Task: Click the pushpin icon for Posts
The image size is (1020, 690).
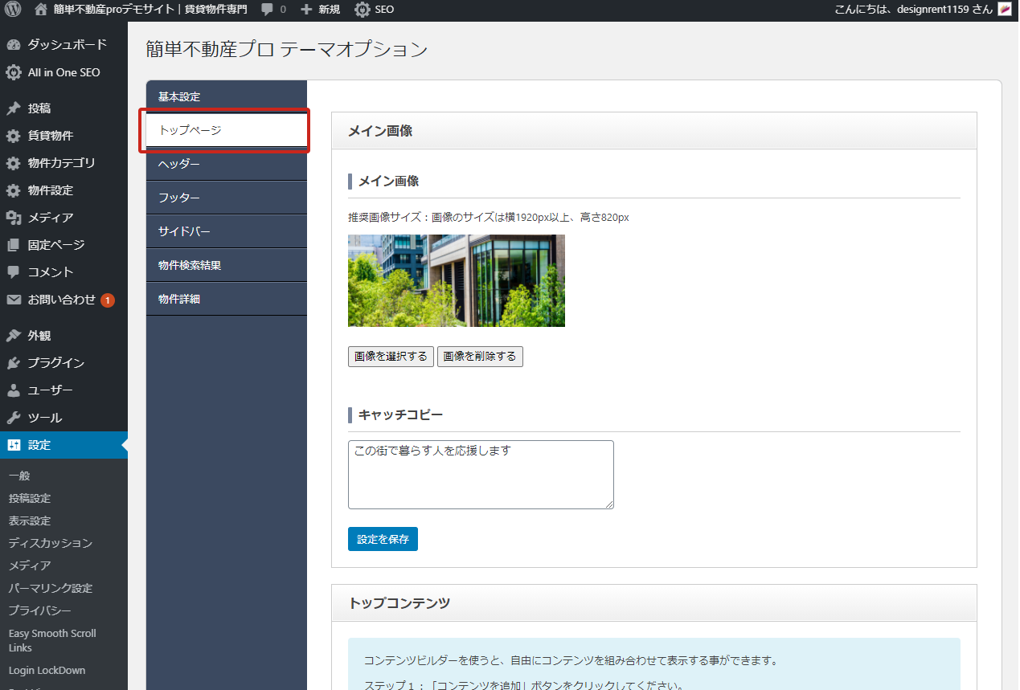Action: click(14, 108)
